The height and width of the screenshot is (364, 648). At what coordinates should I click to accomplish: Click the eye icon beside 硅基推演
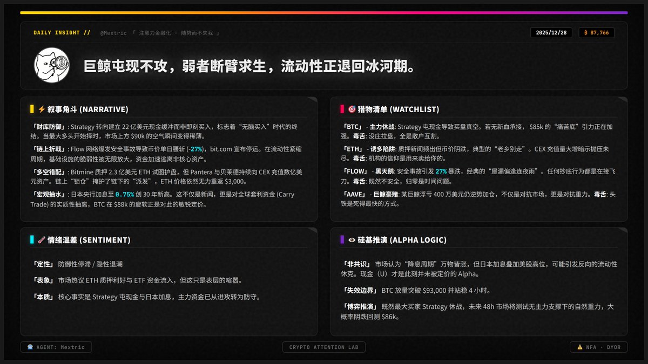pos(352,240)
